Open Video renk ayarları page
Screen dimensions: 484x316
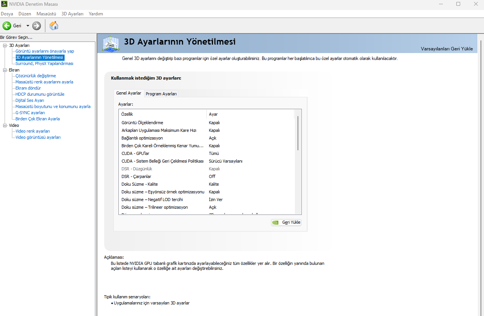click(x=33, y=131)
